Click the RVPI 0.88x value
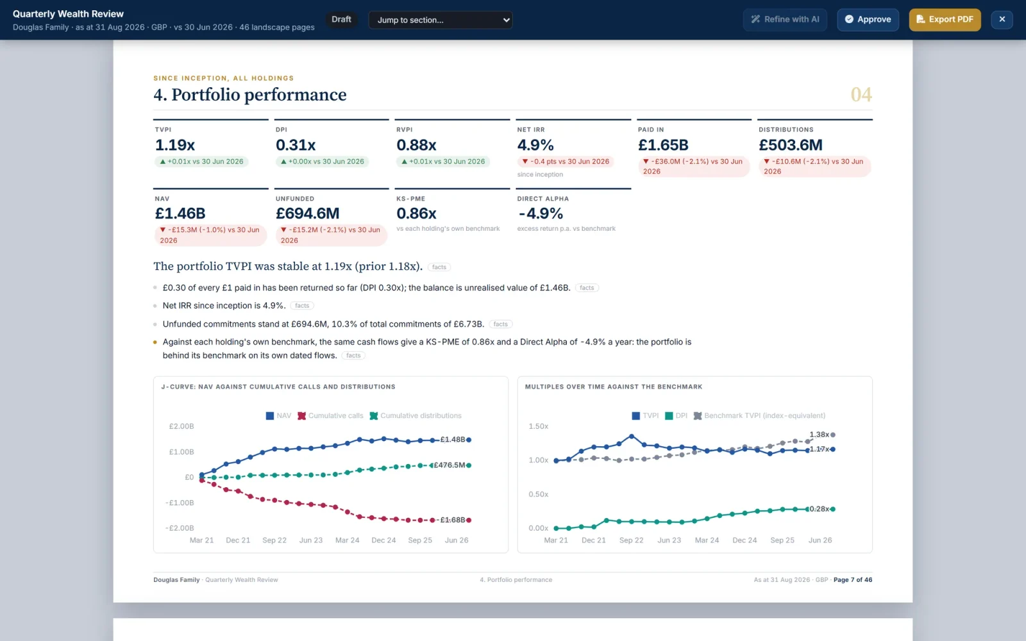The width and height of the screenshot is (1026, 641). point(416,146)
